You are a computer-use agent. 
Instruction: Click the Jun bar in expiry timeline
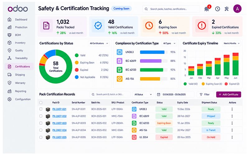[236, 64]
